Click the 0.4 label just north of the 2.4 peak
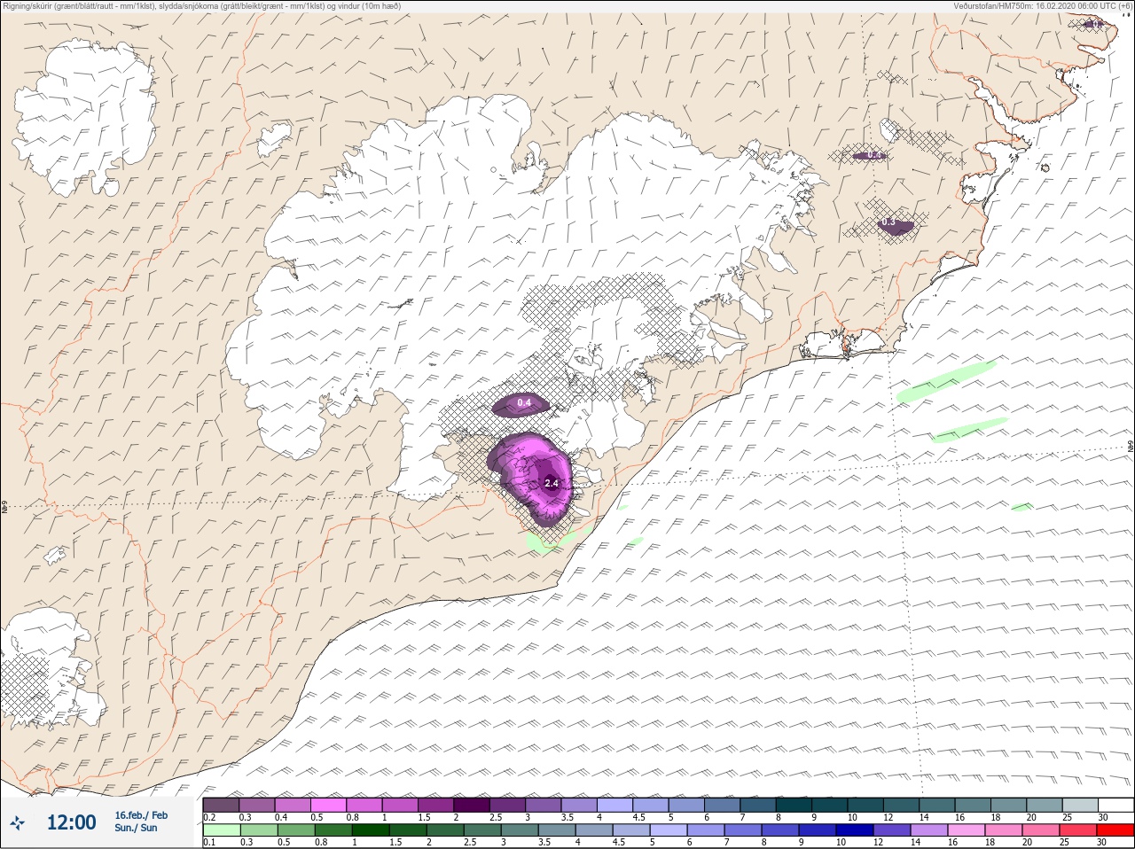Viewport: 1135px width, 849px height. click(524, 403)
